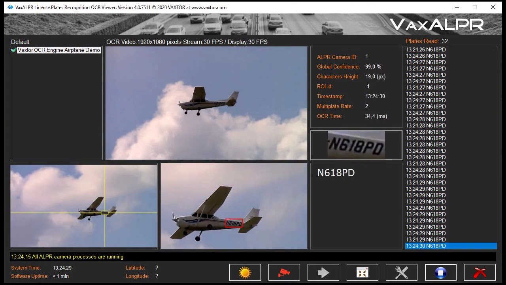The width and height of the screenshot is (506, 285).
Task: Minimize the VaxALPR window
Action: [x=457, y=7]
